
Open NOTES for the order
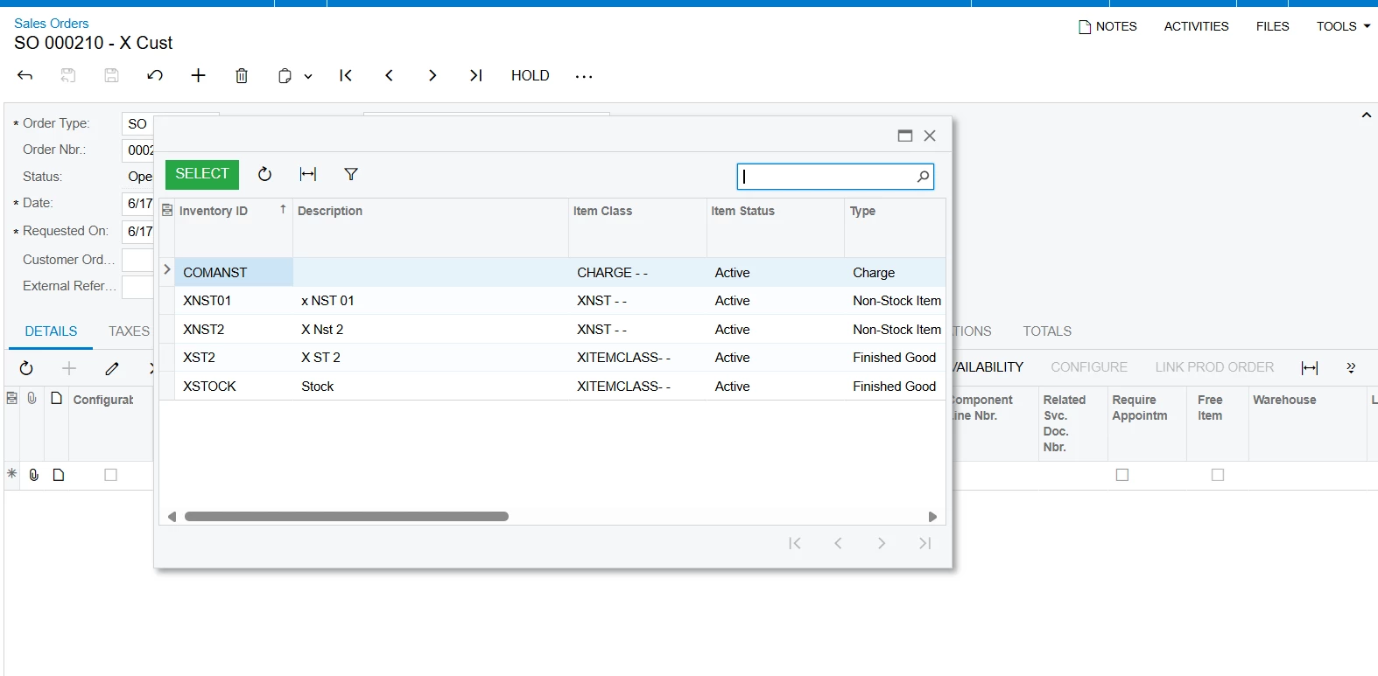coord(1107,26)
